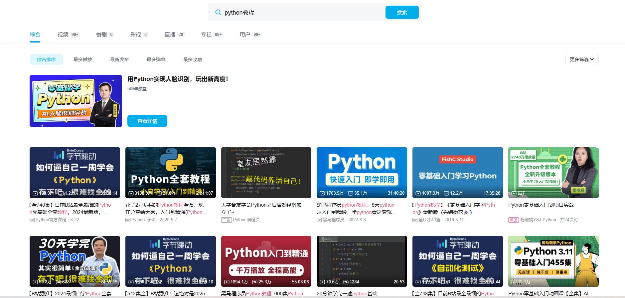Click the search magnifier icon

218,13
